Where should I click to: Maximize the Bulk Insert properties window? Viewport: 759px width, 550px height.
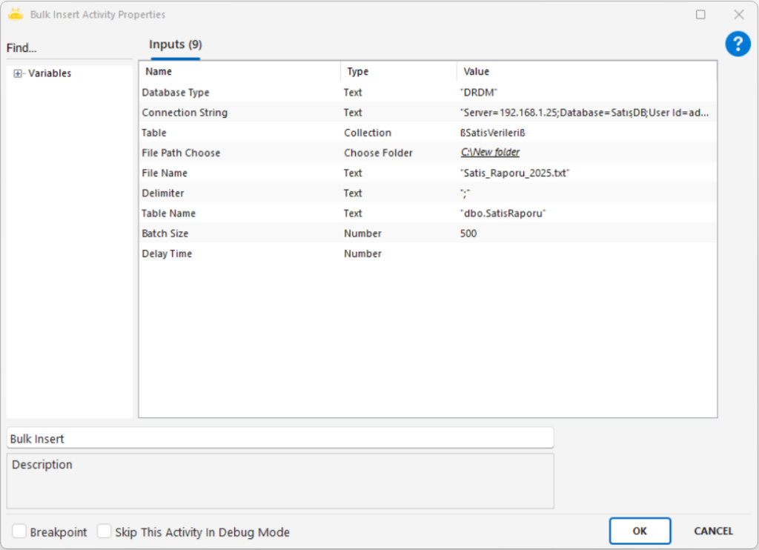click(700, 14)
